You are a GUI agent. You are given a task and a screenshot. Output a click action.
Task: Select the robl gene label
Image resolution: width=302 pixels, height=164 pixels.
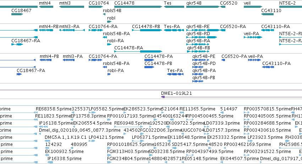[x=111, y=18]
